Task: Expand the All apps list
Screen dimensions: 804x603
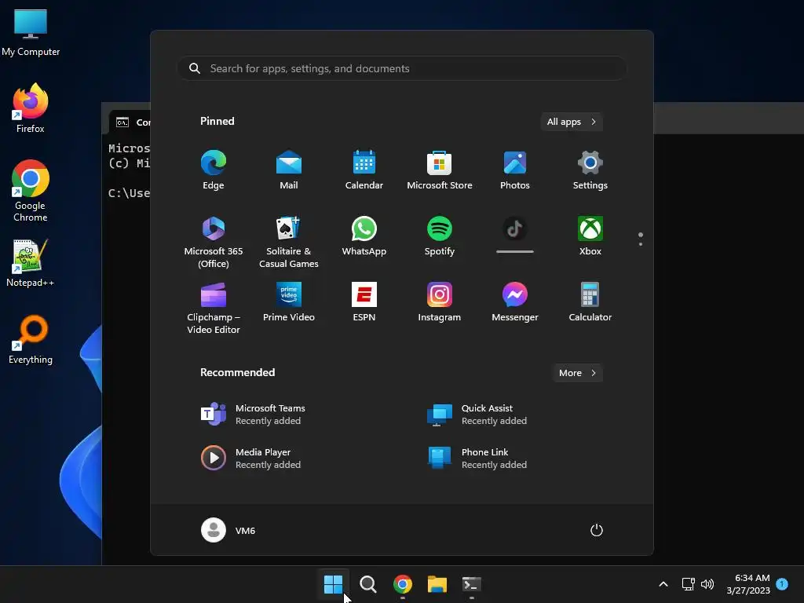Action: (x=572, y=122)
